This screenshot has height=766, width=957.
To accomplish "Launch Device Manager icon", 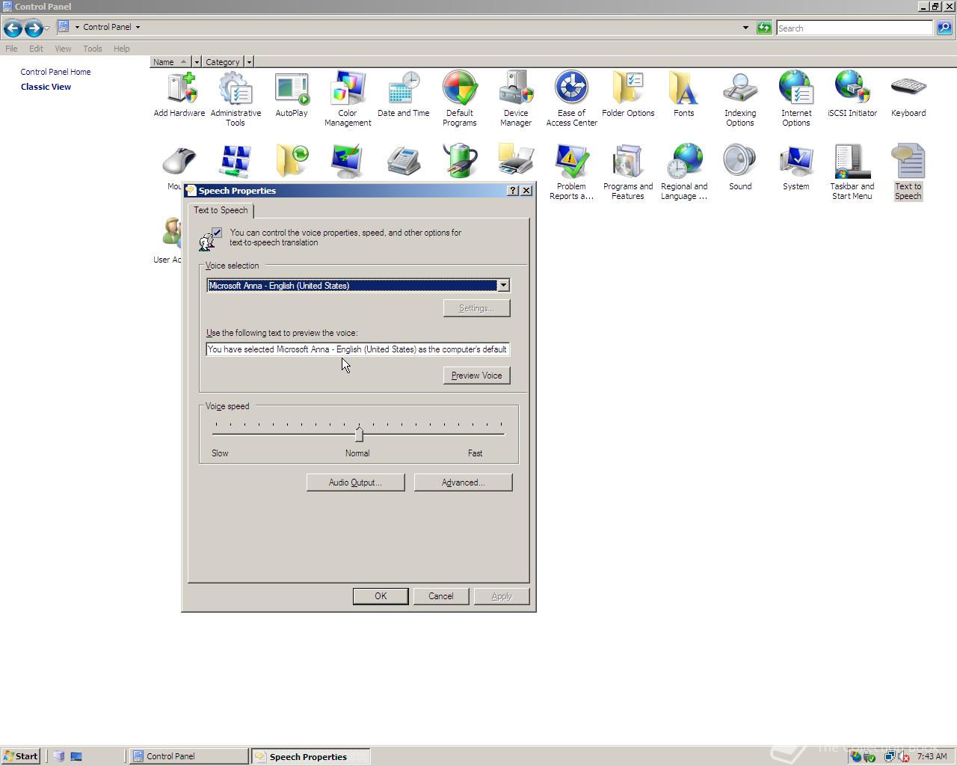I will pyautogui.click(x=516, y=99).
